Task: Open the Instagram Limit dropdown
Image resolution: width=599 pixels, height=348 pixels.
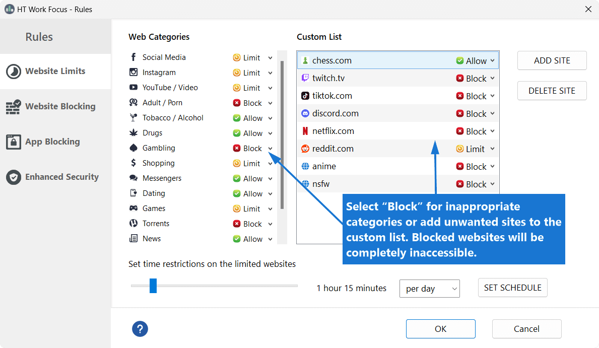Action: (252, 73)
